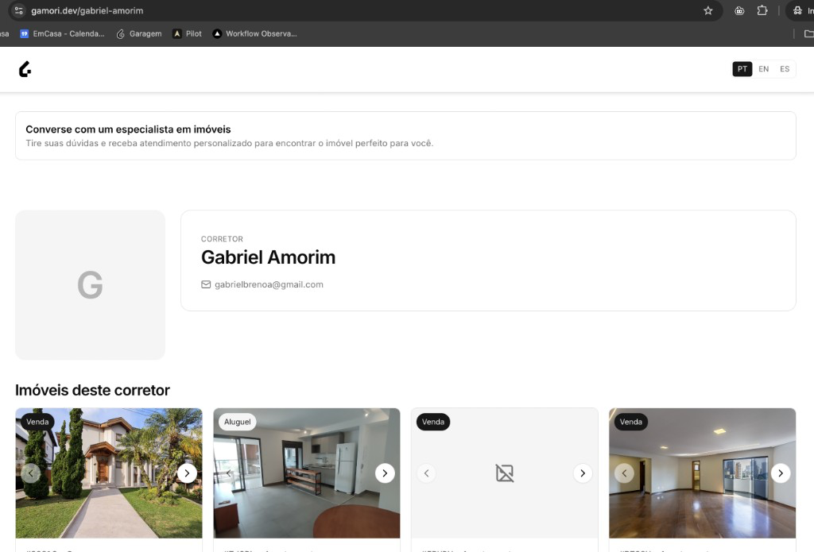The image size is (814, 552).
Task: Click the missing image placeholder icon
Action: (505, 473)
